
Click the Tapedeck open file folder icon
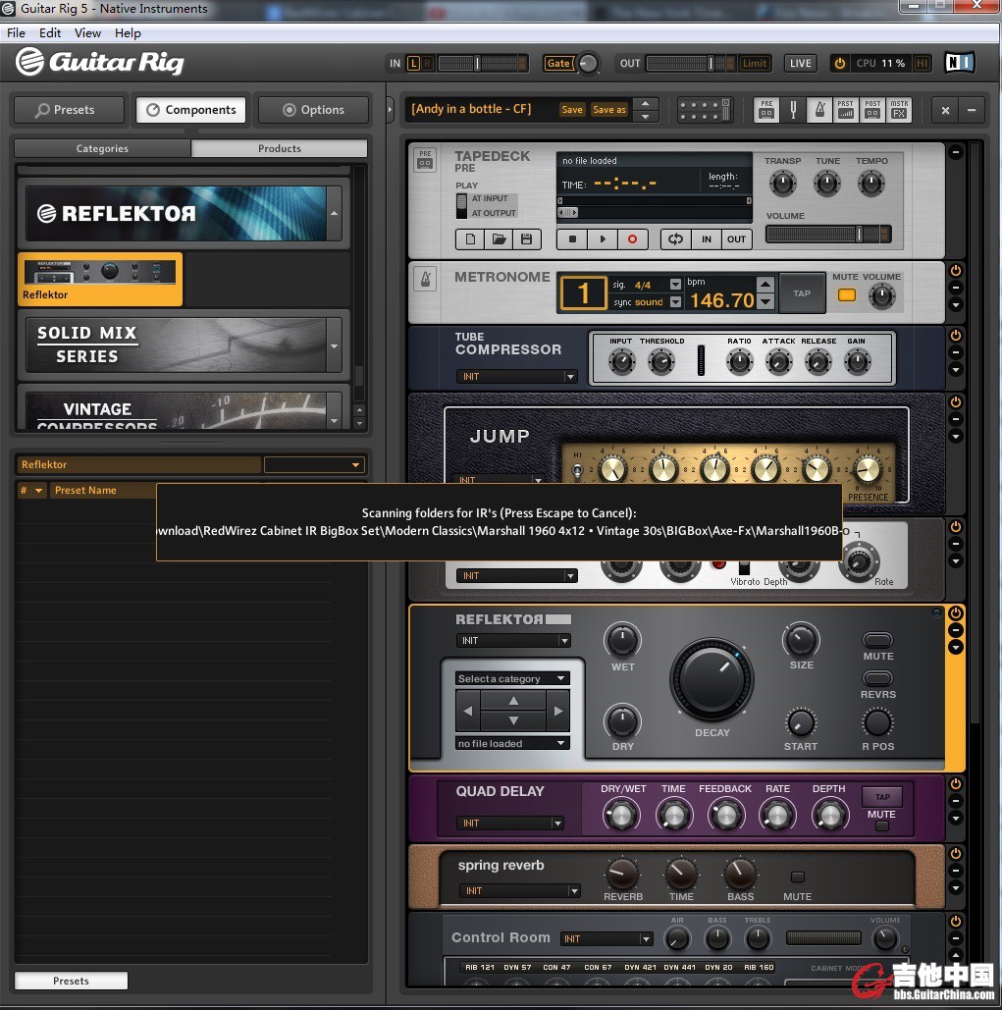pos(499,239)
